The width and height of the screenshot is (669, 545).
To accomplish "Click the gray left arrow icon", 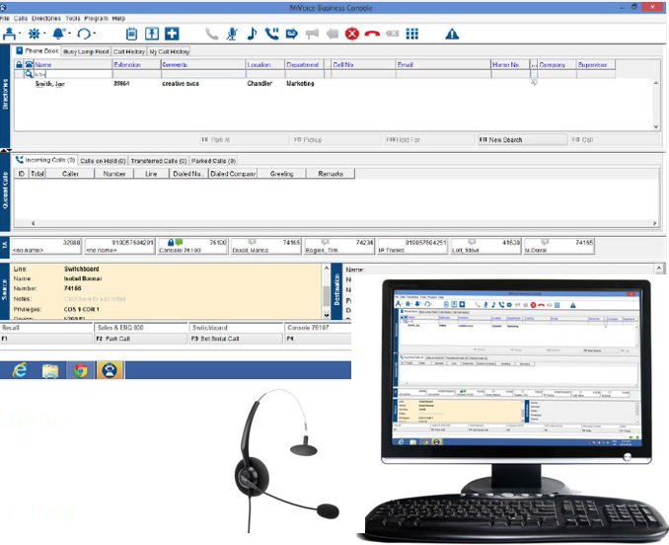I will click(x=332, y=34).
